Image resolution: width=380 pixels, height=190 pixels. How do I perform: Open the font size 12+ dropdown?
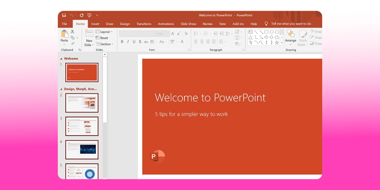click(163, 34)
